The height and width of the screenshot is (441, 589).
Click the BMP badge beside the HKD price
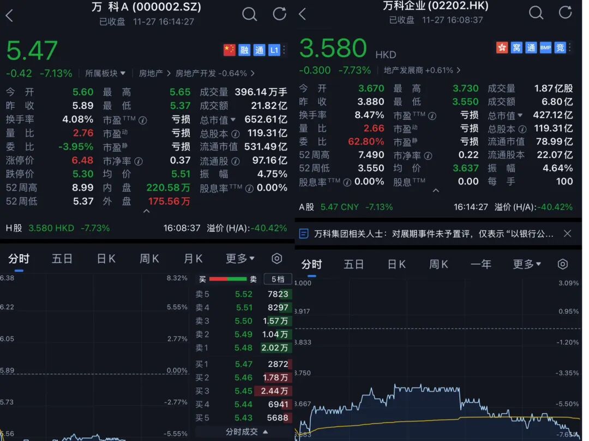(x=545, y=47)
